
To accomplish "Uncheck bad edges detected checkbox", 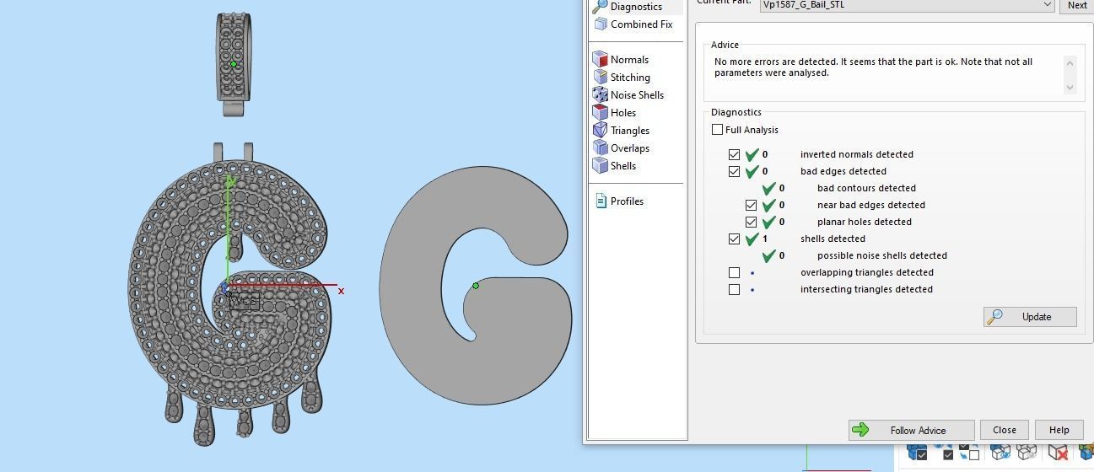I will pos(734,171).
